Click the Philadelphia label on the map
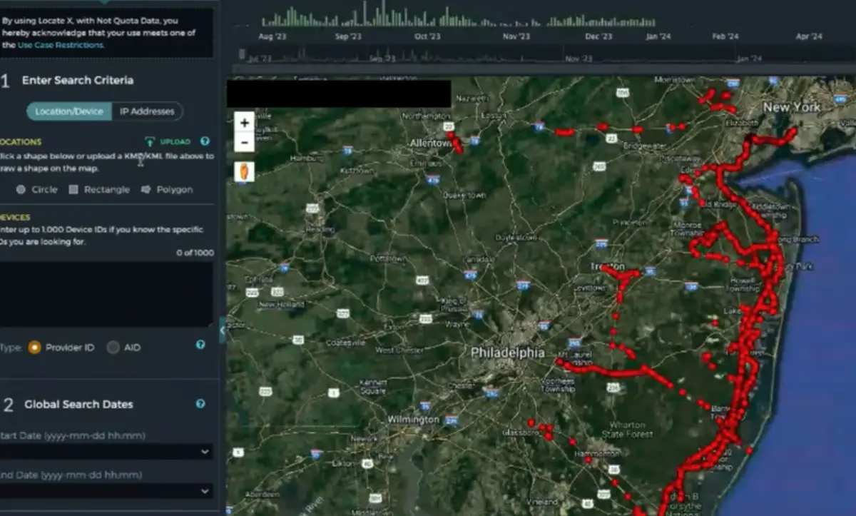 point(507,353)
